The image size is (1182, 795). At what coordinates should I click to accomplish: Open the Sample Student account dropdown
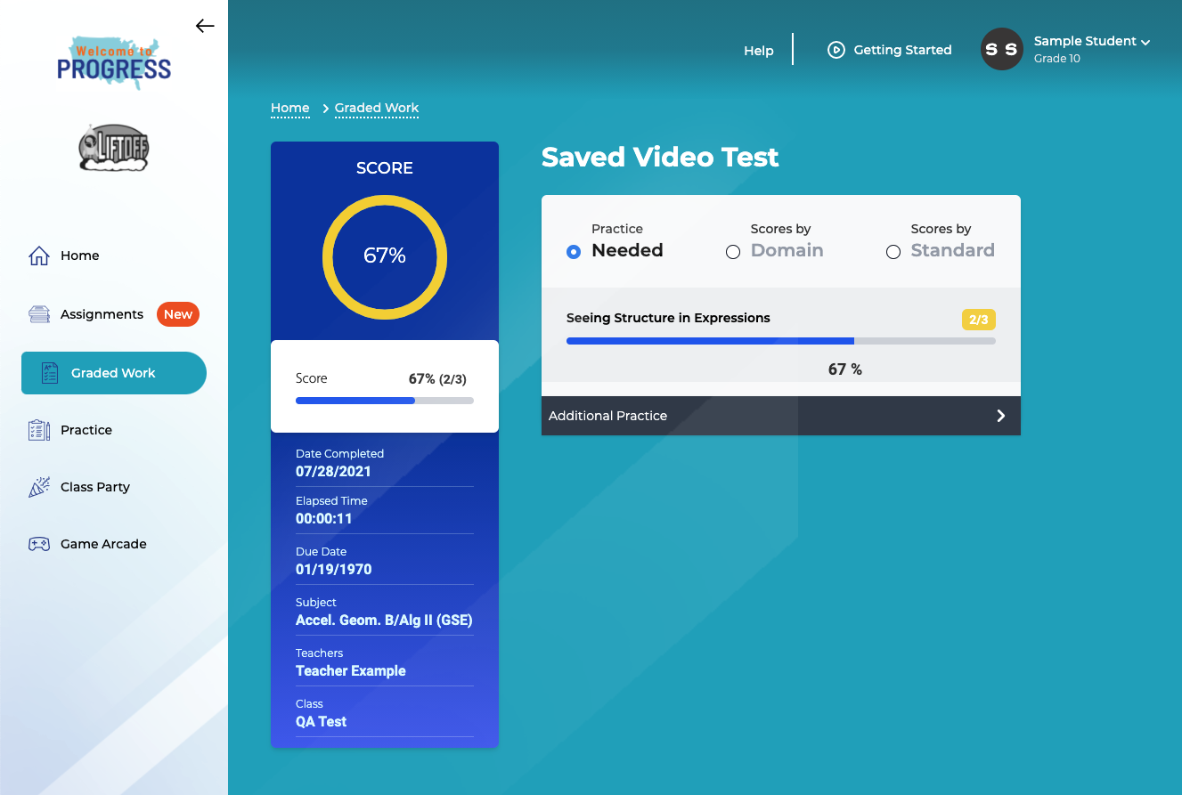(1092, 41)
